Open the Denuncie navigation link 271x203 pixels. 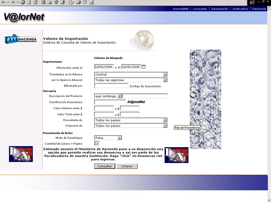point(259,9)
